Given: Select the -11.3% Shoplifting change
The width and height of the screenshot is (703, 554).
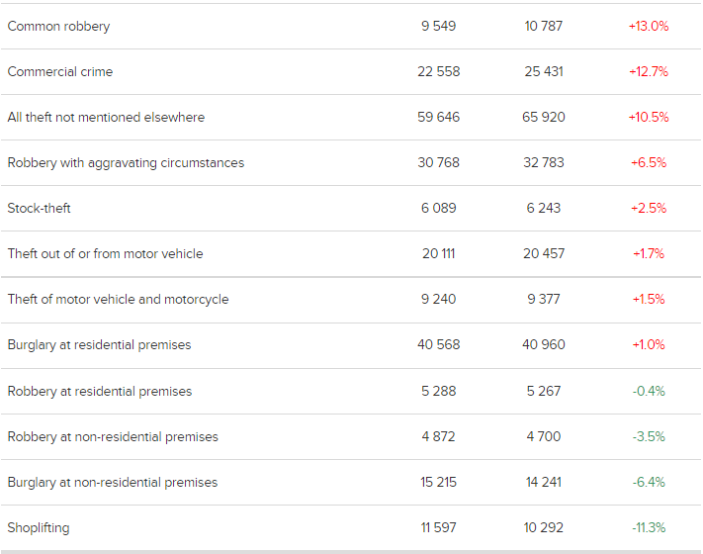Looking at the screenshot, I should (x=649, y=527).
